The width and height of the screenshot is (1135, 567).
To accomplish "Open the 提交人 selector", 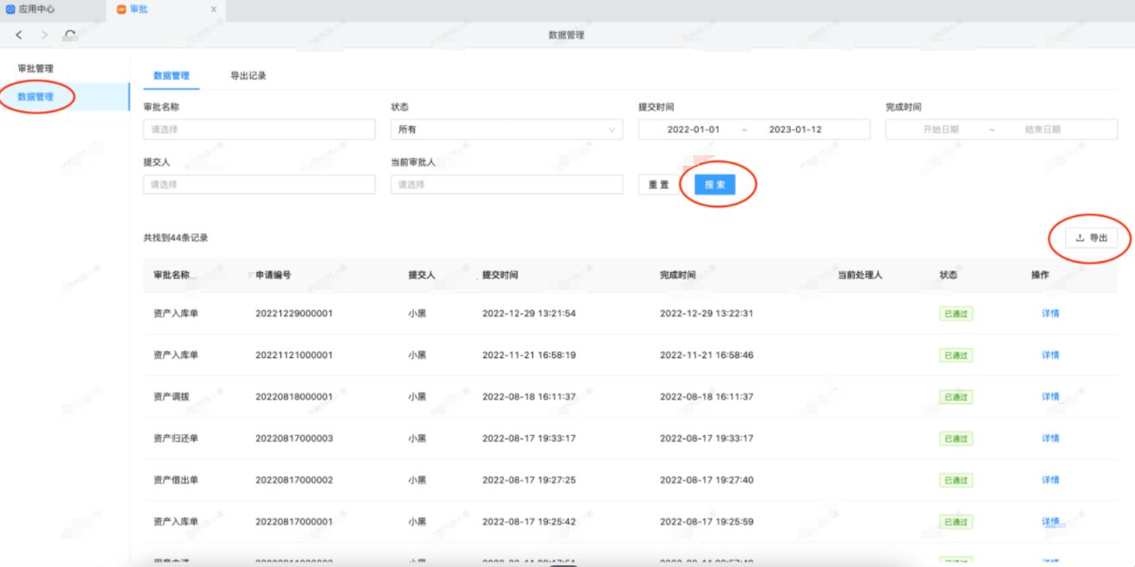I will pos(259,185).
